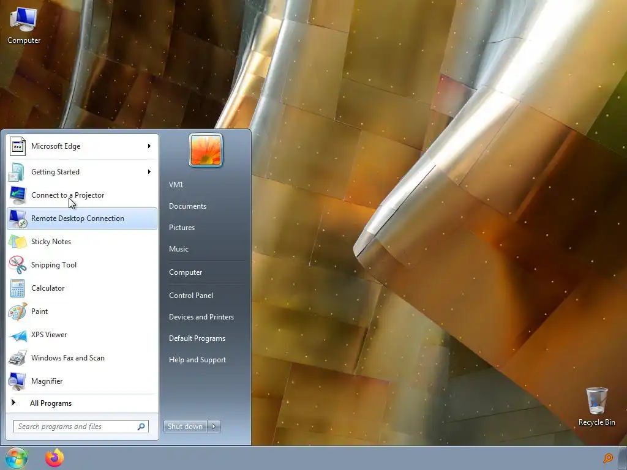
Task: Select the Snipping Tool label text
Action: click(x=54, y=265)
